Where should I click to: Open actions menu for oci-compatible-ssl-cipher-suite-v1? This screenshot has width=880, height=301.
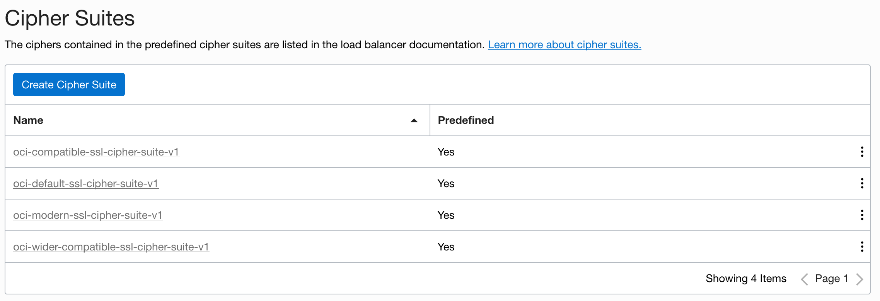862,152
